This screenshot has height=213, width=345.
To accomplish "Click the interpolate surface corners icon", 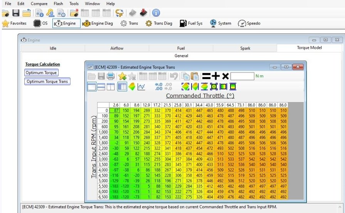I will point(185,87).
